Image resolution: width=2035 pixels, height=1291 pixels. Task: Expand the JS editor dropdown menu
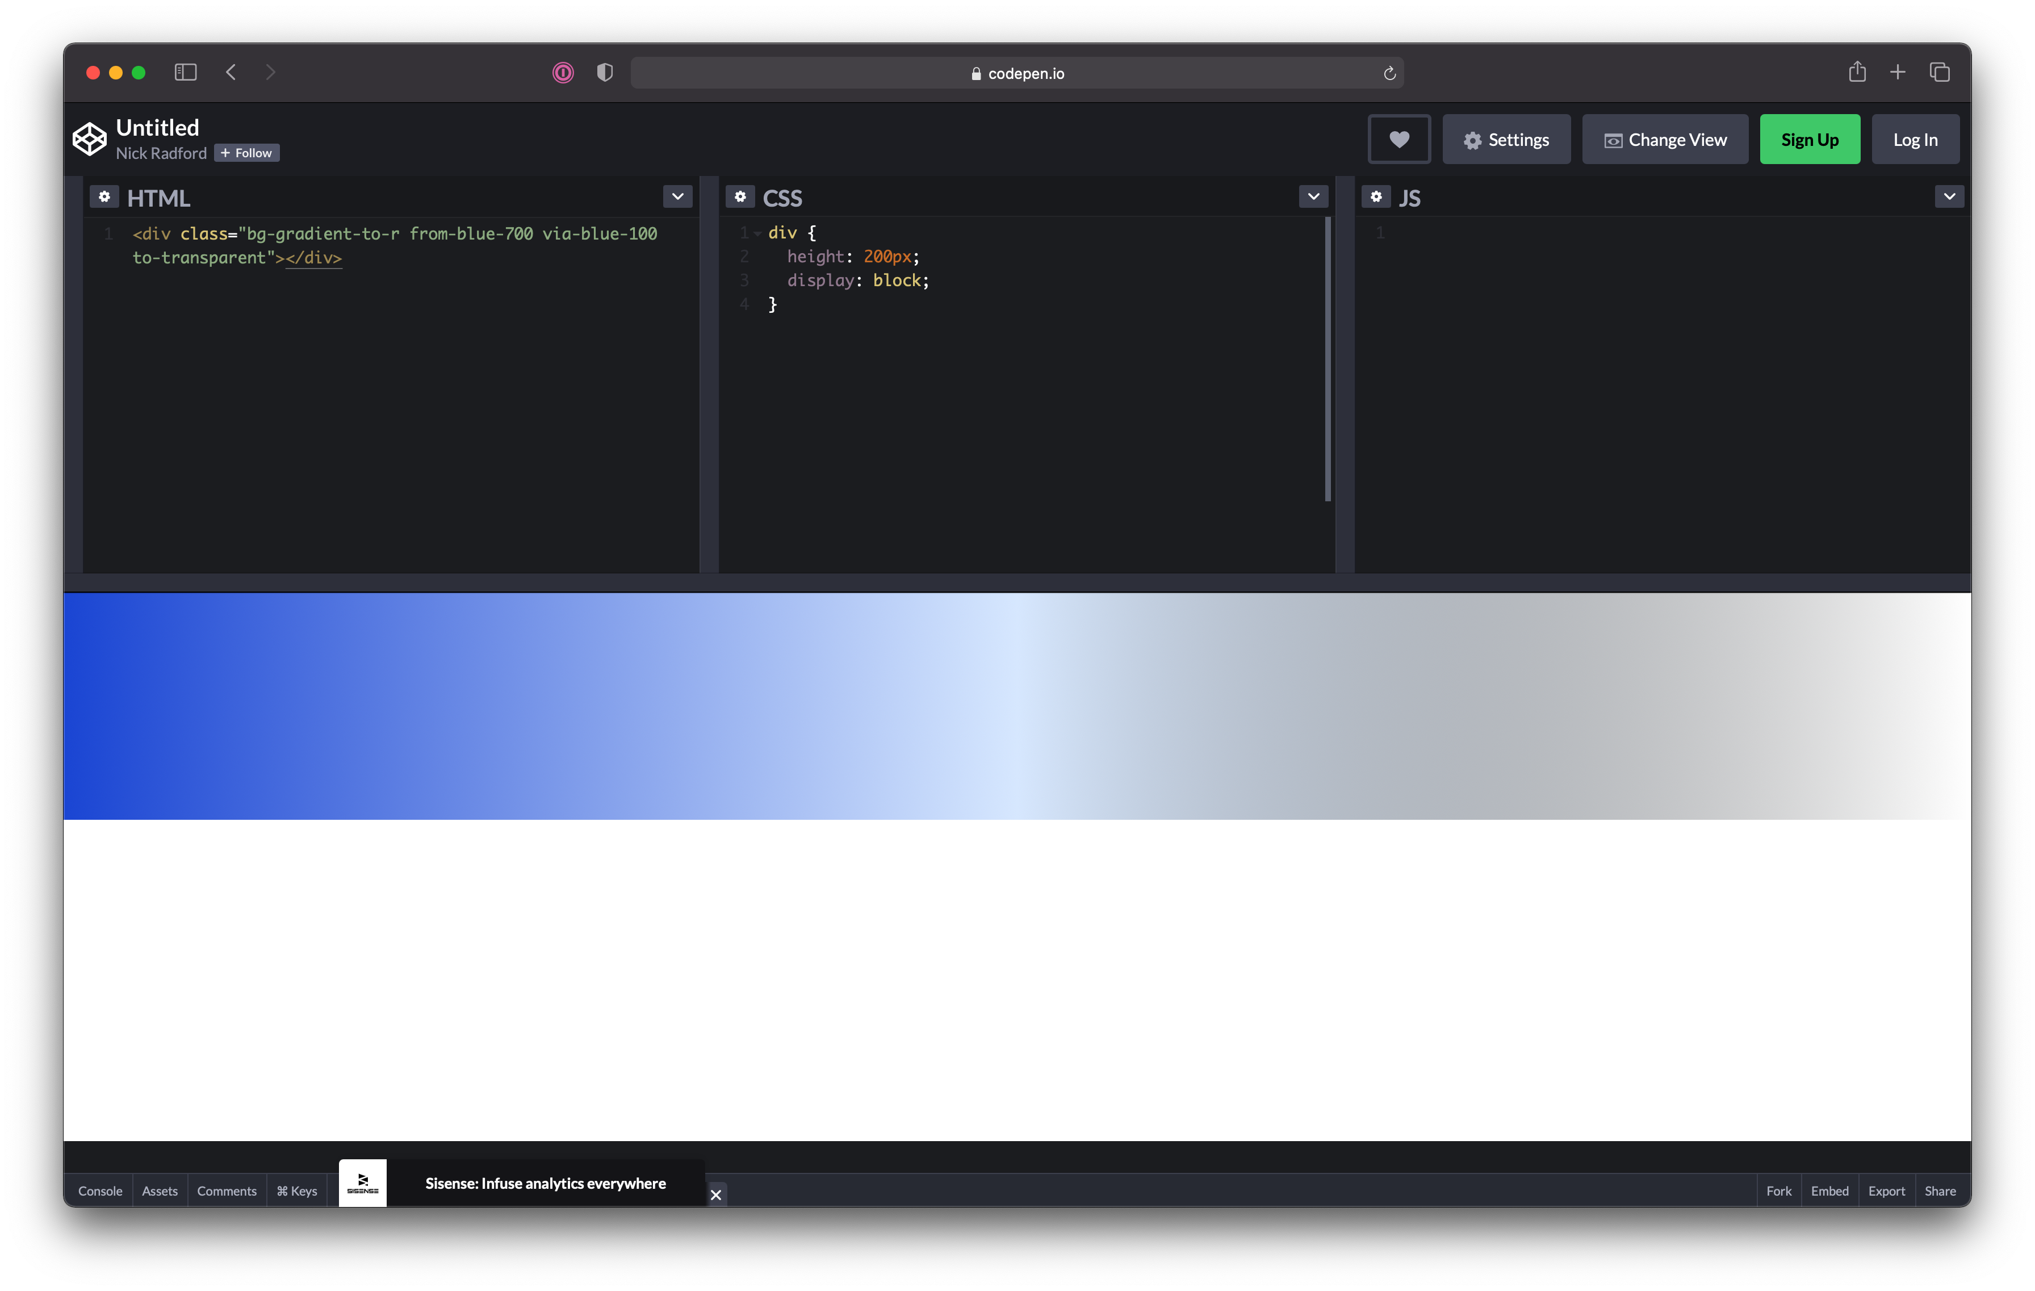[x=1949, y=197]
